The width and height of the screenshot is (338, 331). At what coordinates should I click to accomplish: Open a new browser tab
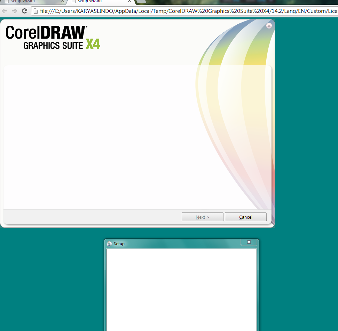point(141,1)
